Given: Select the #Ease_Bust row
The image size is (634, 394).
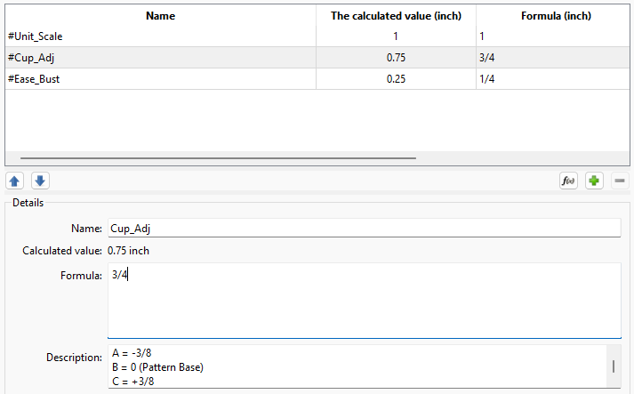Looking at the screenshot, I should (x=160, y=79).
